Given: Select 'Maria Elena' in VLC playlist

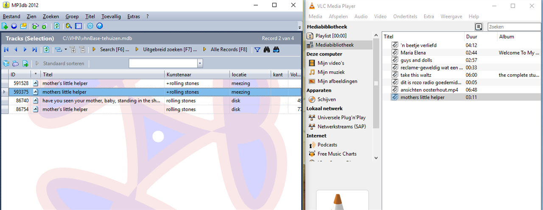Looking at the screenshot, I should pyautogui.click(x=462, y=53).
